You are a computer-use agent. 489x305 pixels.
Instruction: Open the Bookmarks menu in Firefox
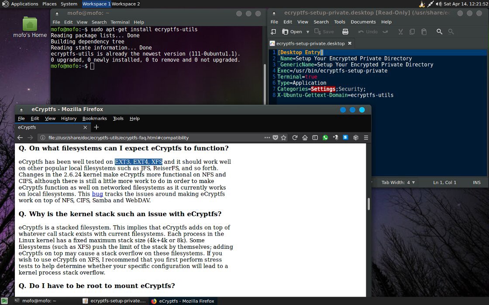[x=94, y=118]
